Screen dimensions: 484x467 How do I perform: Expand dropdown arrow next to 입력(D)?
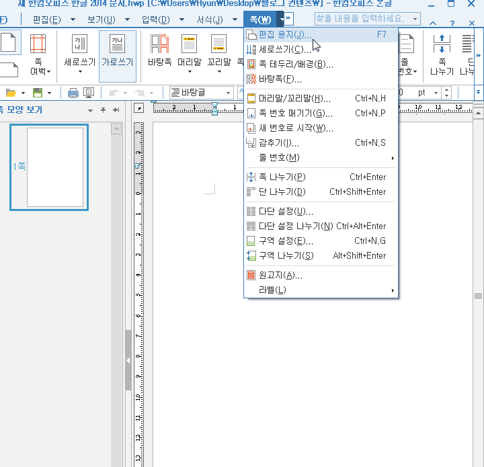(182, 19)
